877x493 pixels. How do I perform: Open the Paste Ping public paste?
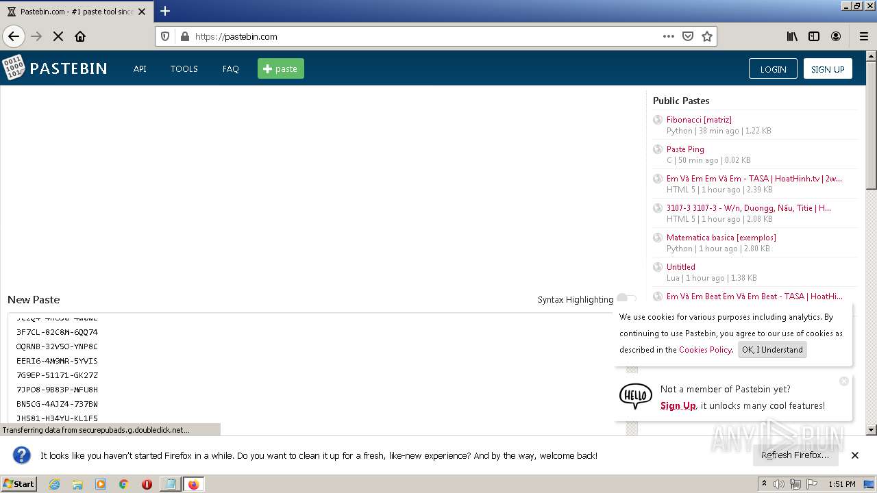(685, 149)
